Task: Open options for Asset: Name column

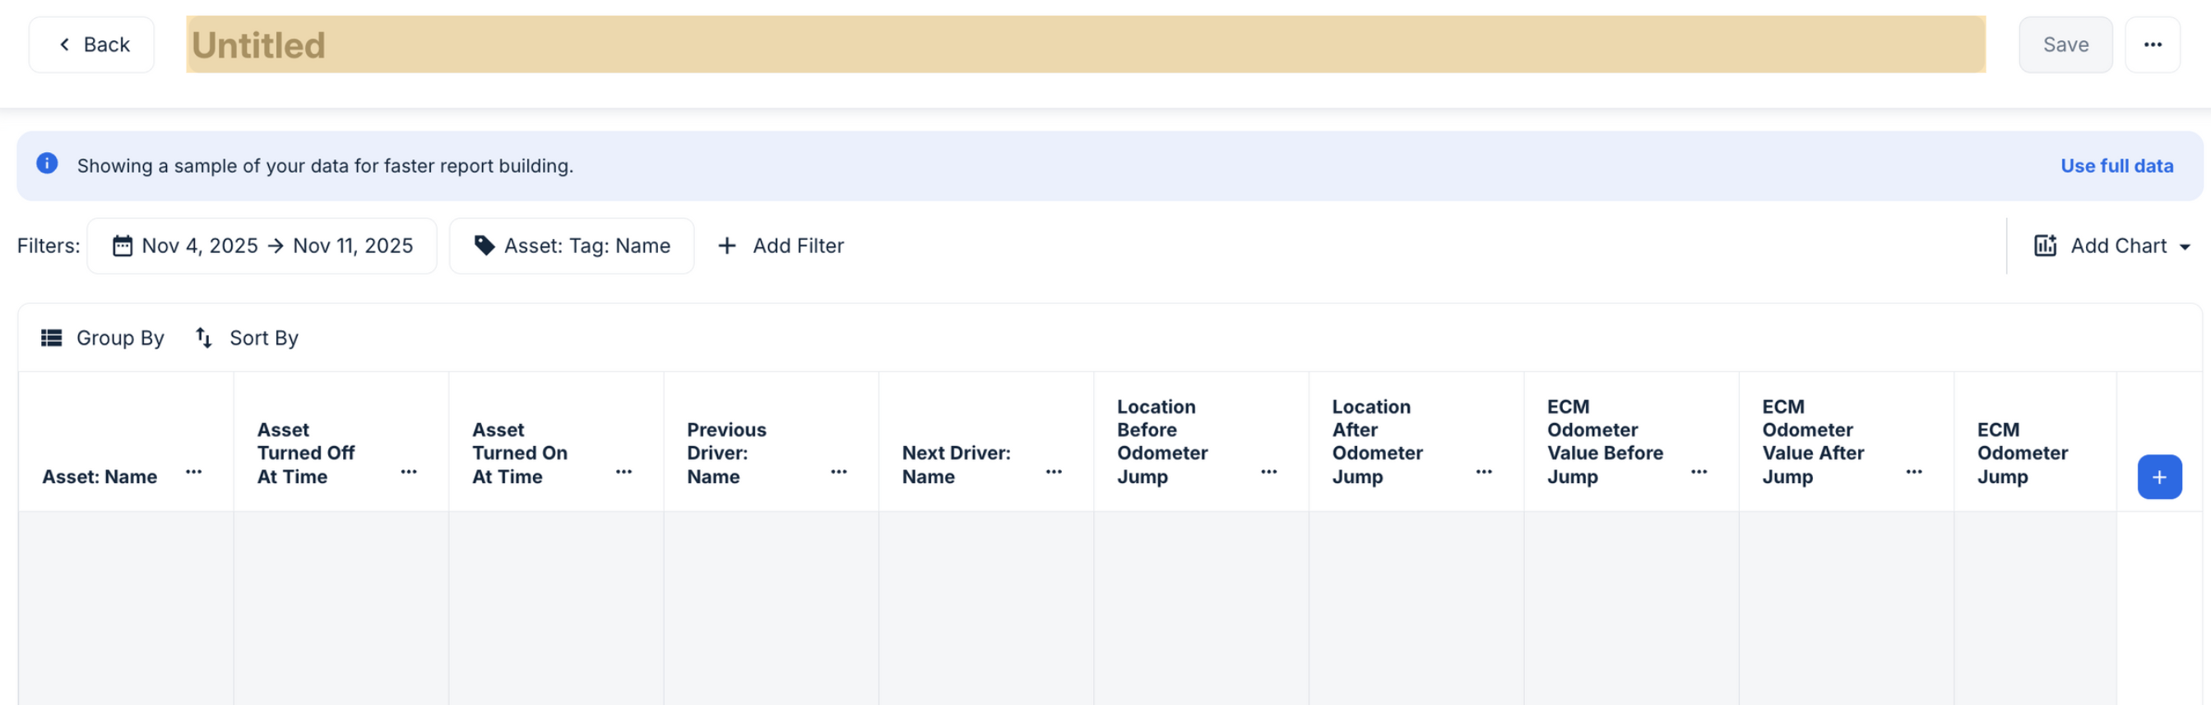Action: pyautogui.click(x=194, y=472)
